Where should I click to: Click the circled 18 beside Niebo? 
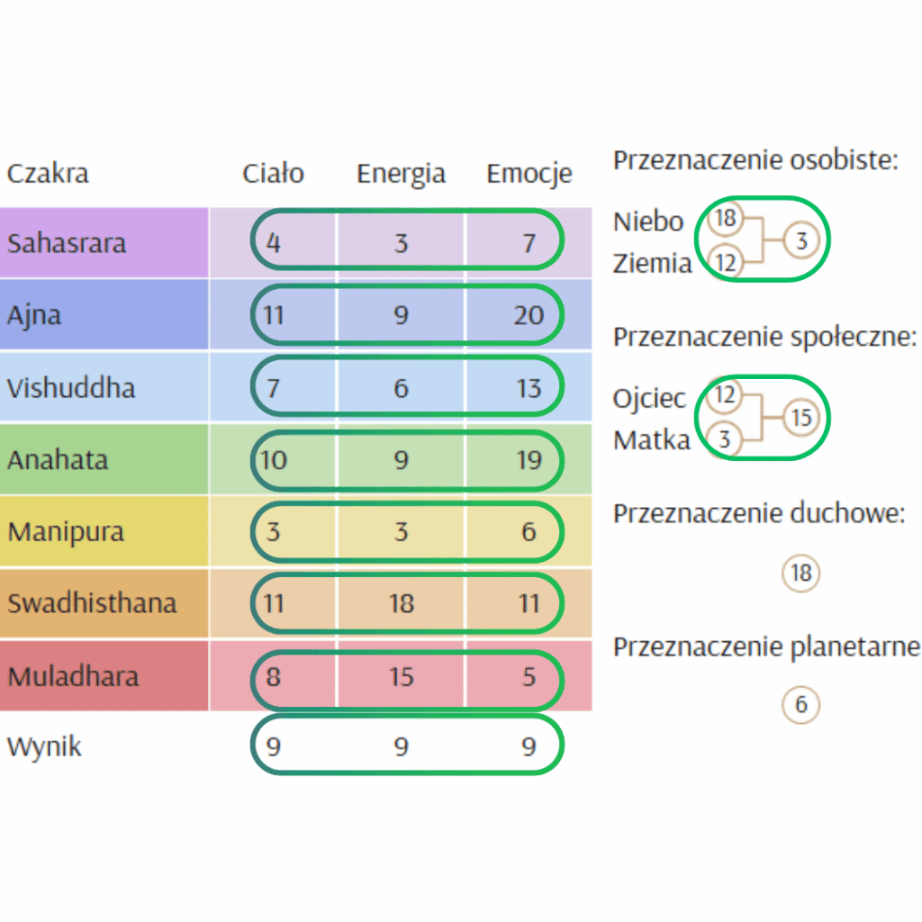pos(726,220)
